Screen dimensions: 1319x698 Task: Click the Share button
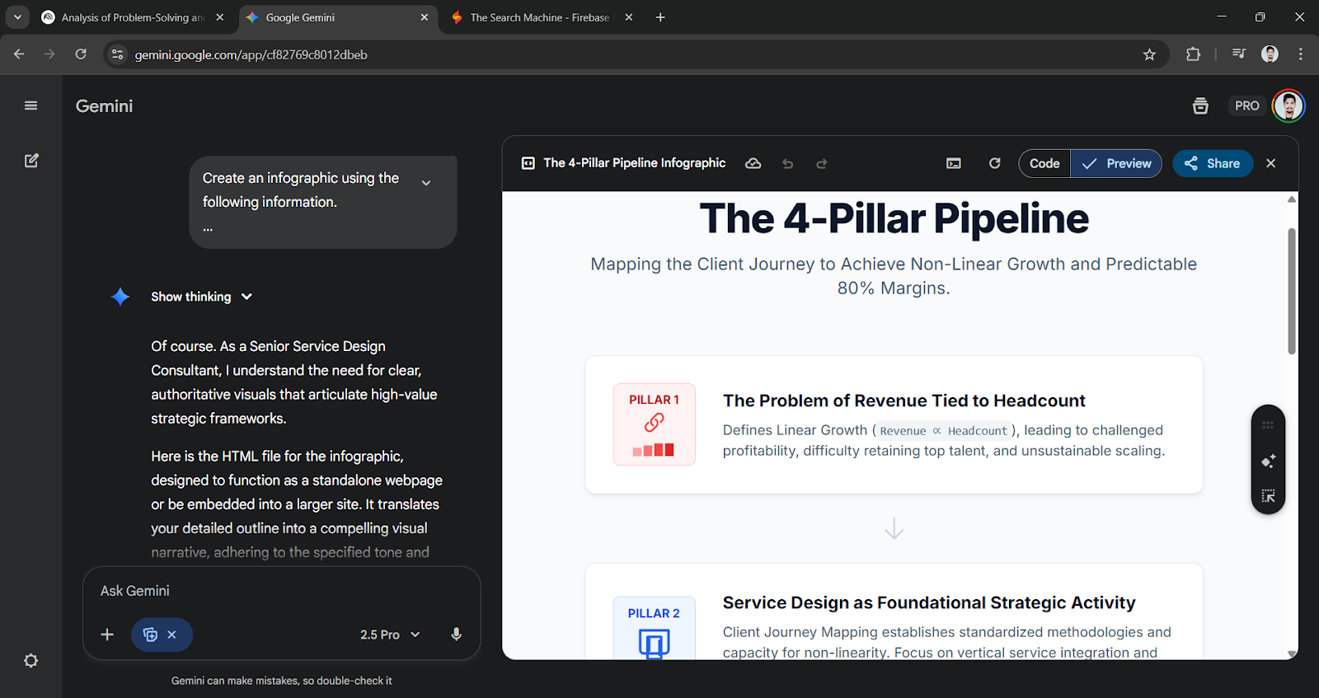coord(1212,163)
